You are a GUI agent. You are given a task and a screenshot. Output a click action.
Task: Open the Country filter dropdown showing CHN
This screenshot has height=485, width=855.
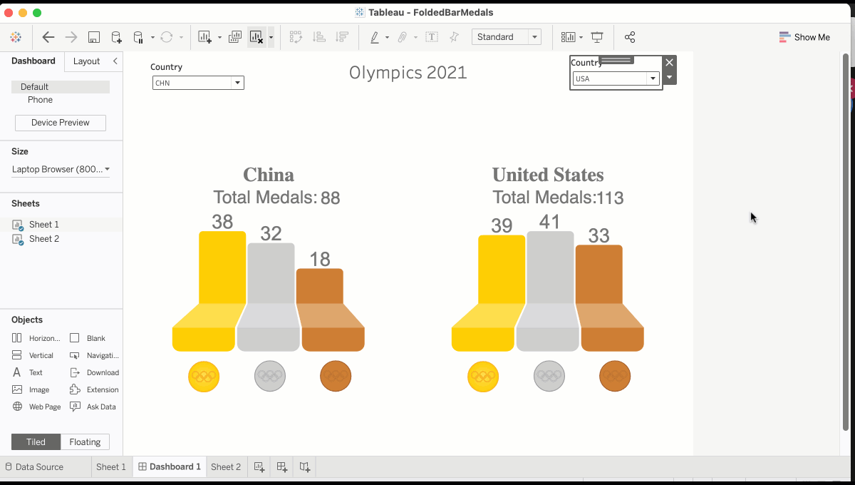(237, 83)
